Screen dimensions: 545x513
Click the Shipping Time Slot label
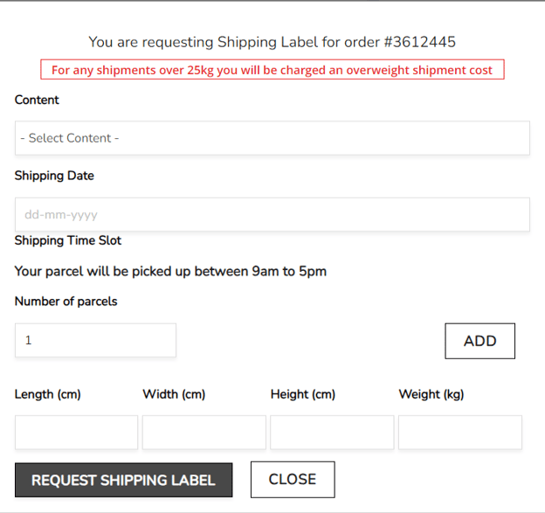tap(68, 240)
